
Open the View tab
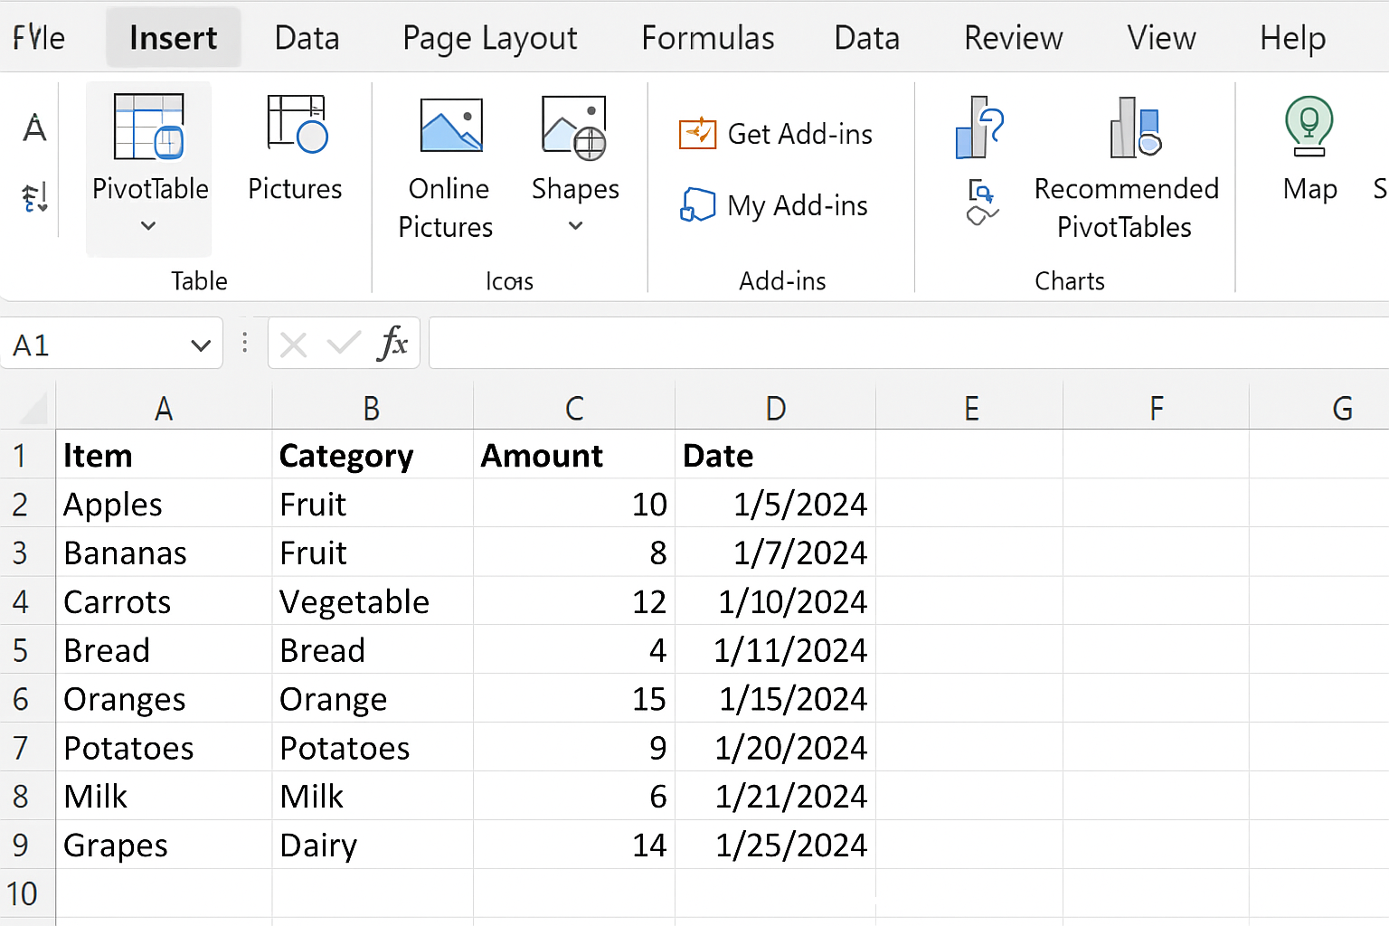coord(1162,38)
